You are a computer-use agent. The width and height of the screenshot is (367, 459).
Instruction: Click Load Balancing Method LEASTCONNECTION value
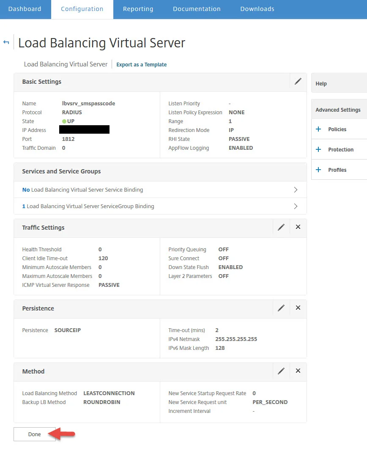(x=109, y=393)
